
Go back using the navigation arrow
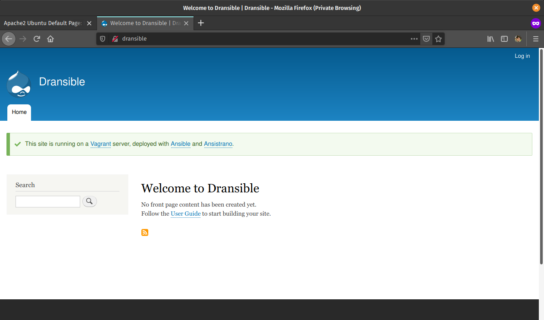click(x=9, y=39)
